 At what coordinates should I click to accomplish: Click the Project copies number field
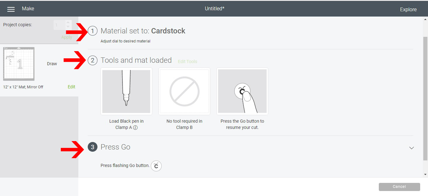click(59, 25)
